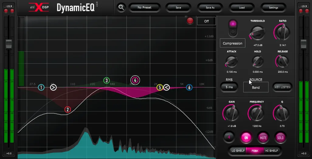Click the Save button
This screenshot has height=159, width=312.
[x=179, y=8]
